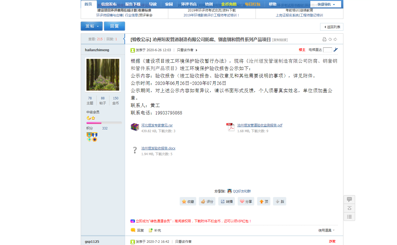Open the 快捷导航 quick navigation dropdown

pyautogui.click(x=326, y=4)
